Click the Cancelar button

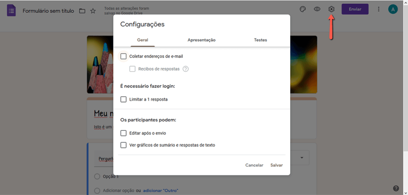254,165
